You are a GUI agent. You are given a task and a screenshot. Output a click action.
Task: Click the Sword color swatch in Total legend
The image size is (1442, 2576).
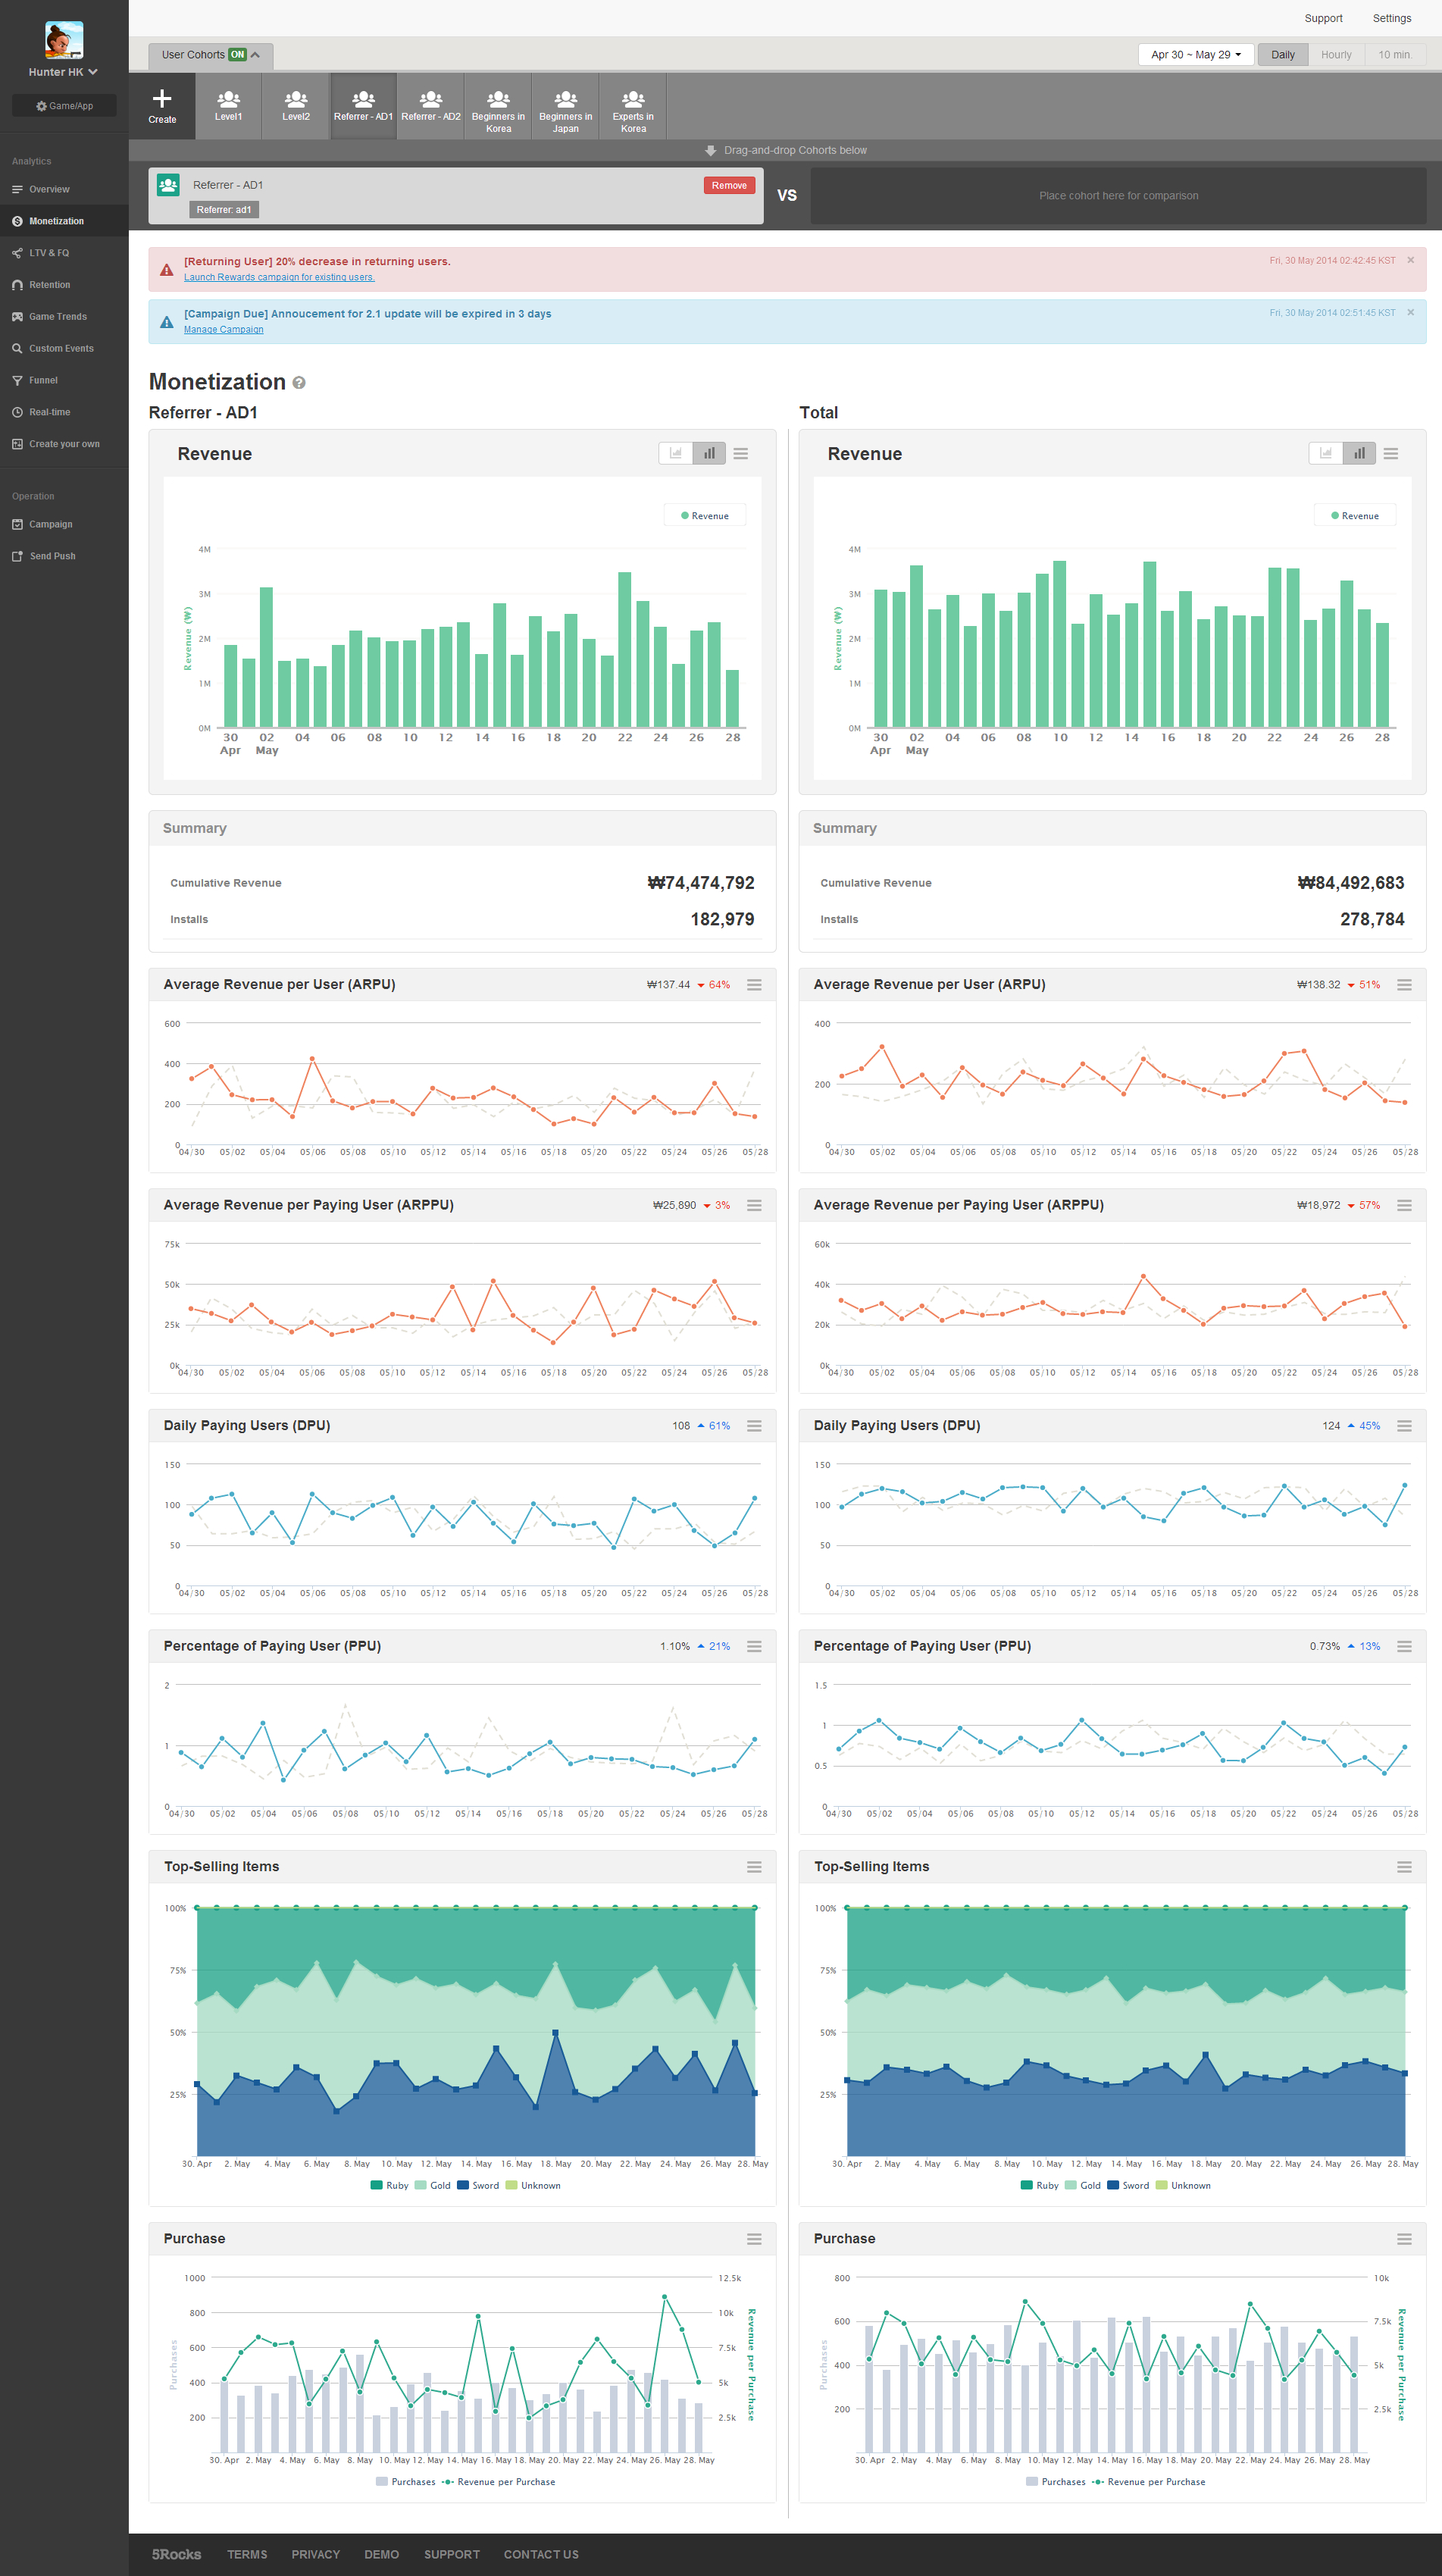[x=1112, y=2185]
